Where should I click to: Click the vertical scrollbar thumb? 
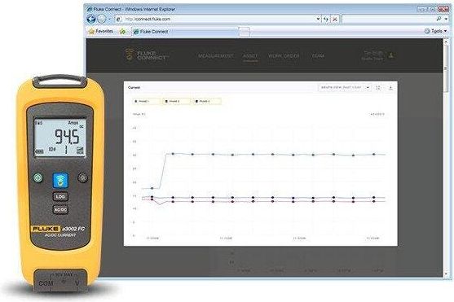click(446, 68)
